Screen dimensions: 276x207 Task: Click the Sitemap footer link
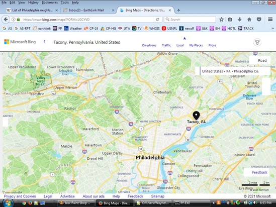click(157, 196)
